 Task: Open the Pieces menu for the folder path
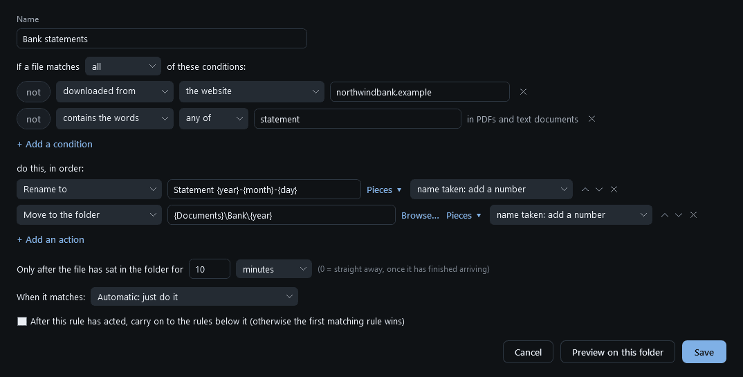pyautogui.click(x=464, y=216)
